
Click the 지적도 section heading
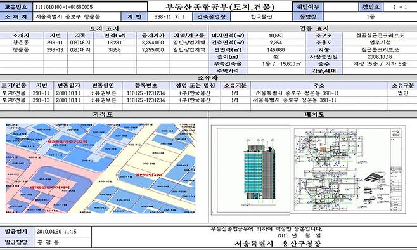pos(103,114)
